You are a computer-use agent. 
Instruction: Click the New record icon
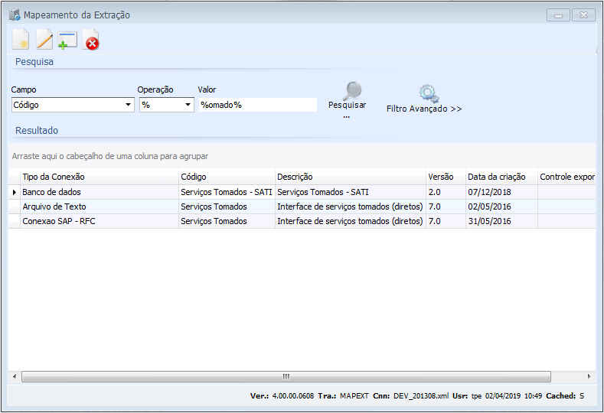click(x=21, y=41)
